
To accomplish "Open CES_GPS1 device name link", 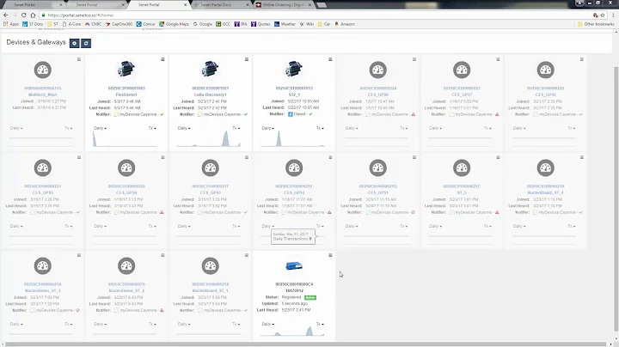I will (377, 192).
